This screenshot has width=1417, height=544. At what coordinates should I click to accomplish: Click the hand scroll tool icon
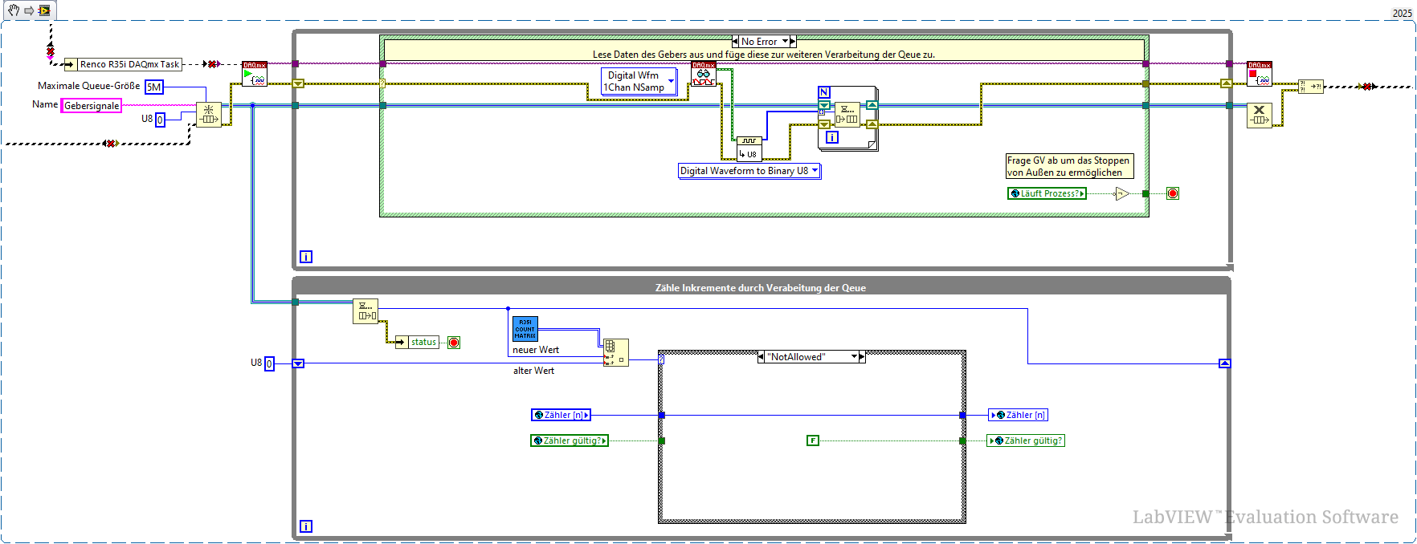14,10
